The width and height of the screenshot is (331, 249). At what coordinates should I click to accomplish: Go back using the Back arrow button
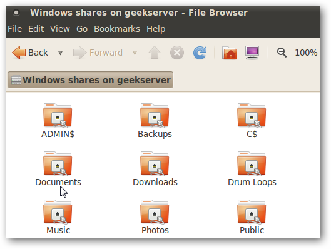[x=30, y=53]
